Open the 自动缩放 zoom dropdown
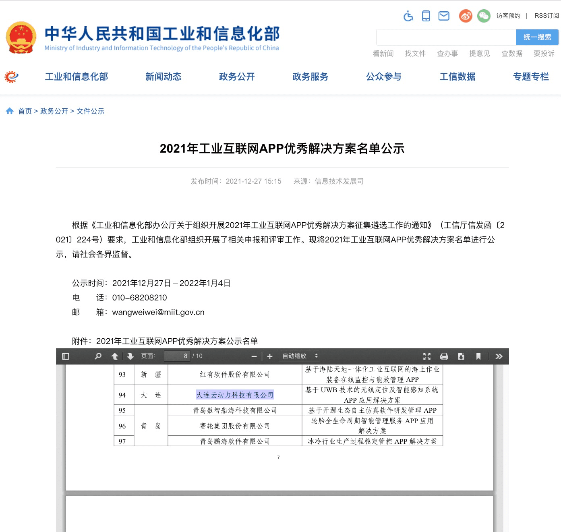The width and height of the screenshot is (561, 532). [299, 356]
